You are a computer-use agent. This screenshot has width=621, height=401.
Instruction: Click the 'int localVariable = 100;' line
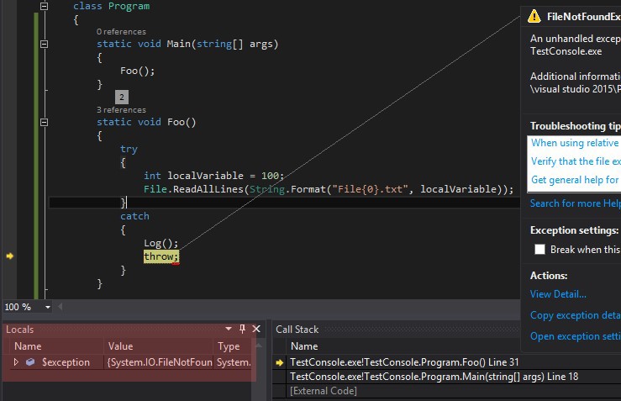click(214, 176)
